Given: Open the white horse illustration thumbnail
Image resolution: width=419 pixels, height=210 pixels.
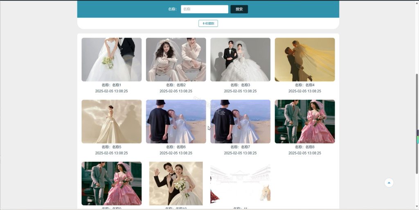Looking at the screenshot, I should click(x=240, y=183).
